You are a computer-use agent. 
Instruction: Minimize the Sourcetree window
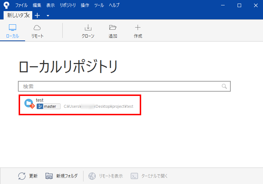pyautogui.click(x=223, y=5)
